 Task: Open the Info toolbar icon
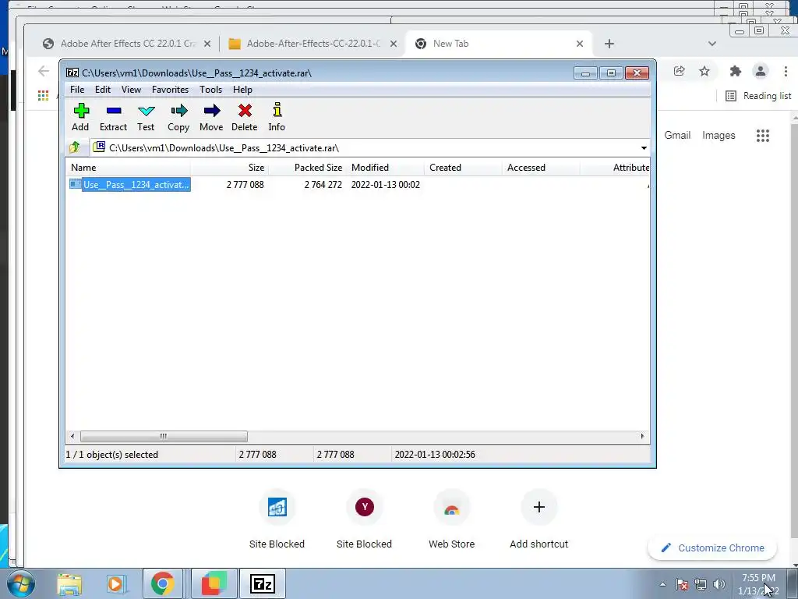click(277, 117)
